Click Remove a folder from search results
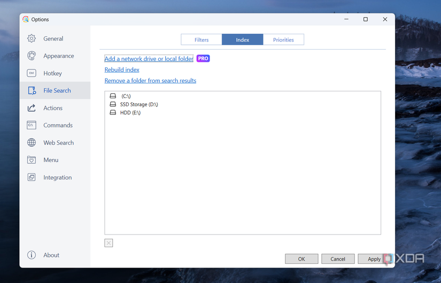Viewport: 441px width, 283px height. pyautogui.click(x=150, y=81)
